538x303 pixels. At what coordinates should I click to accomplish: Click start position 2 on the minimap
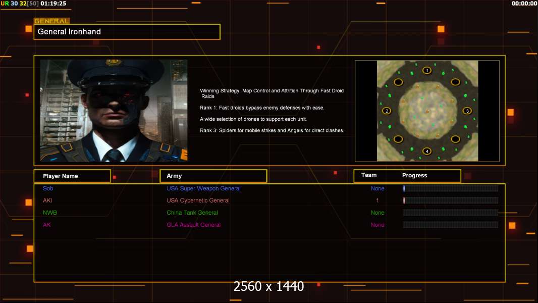click(x=387, y=111)
